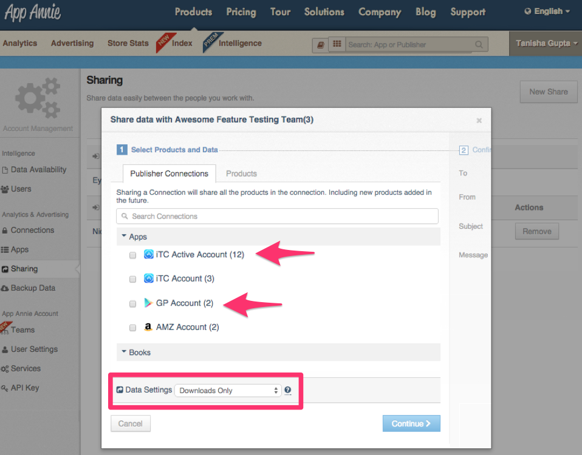
Task: Click the Continue button
Action: (411, 423)
